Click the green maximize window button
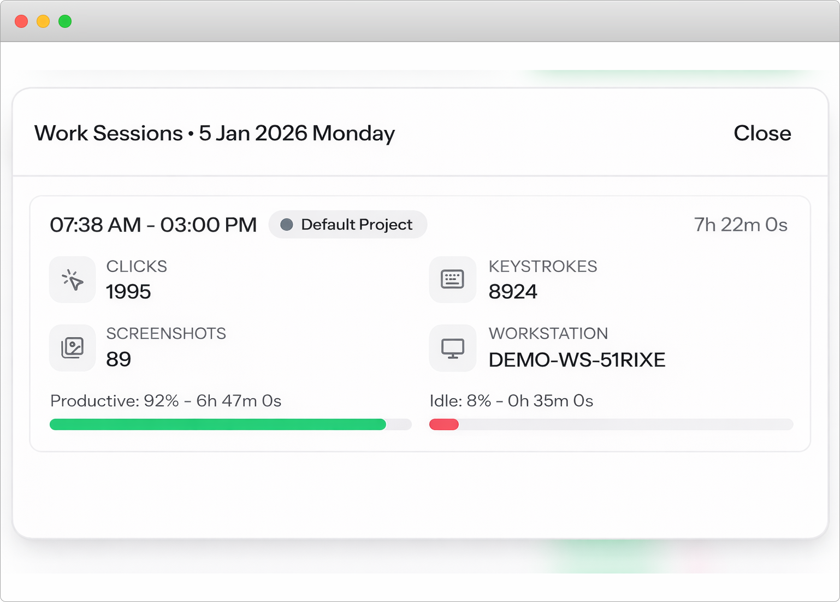The width and height of the screenshot is (840, 602). (65, 21)
